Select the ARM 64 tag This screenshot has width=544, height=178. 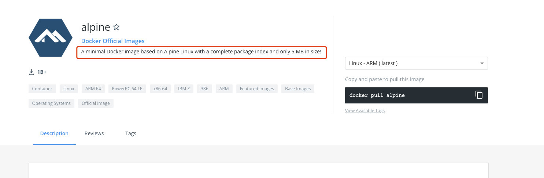coord(93,89)
